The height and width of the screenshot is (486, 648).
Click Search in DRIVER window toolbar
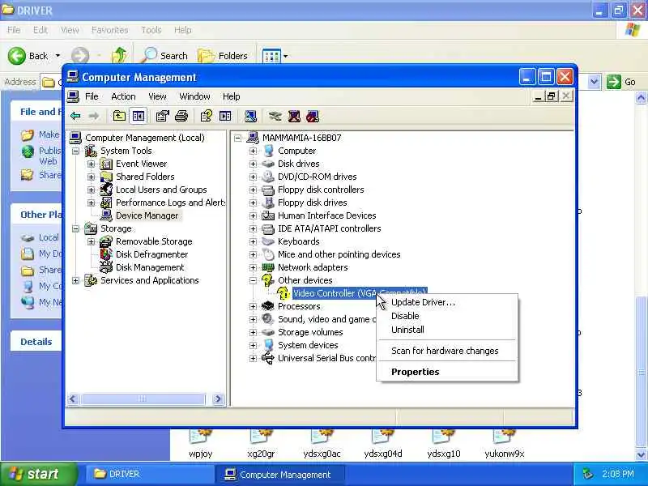(164, 56)
